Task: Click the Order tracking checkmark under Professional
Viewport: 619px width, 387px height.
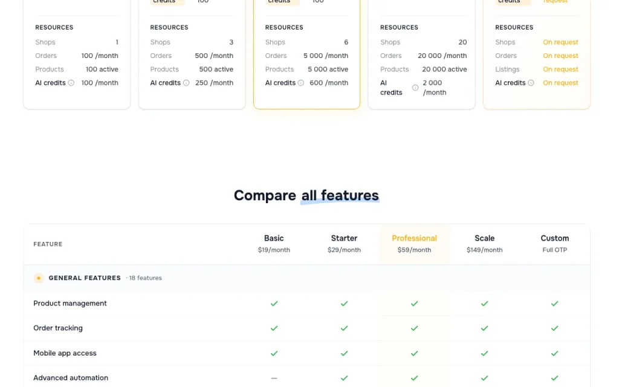Action: pyautogui.click(x=414, y=328)
